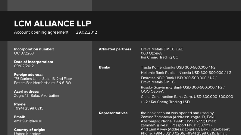Click phone number +9941 2598 0215

(x=29, y=108)
